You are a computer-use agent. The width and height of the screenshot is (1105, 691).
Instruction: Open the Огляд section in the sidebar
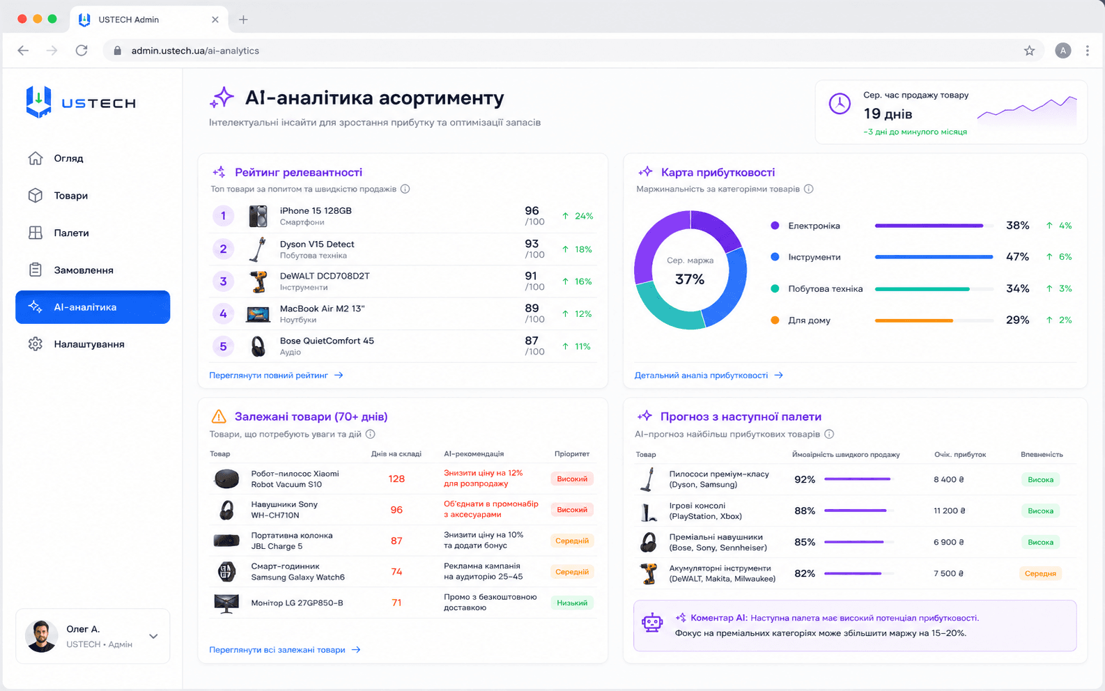pyautogui.click(x=93, y=158)
